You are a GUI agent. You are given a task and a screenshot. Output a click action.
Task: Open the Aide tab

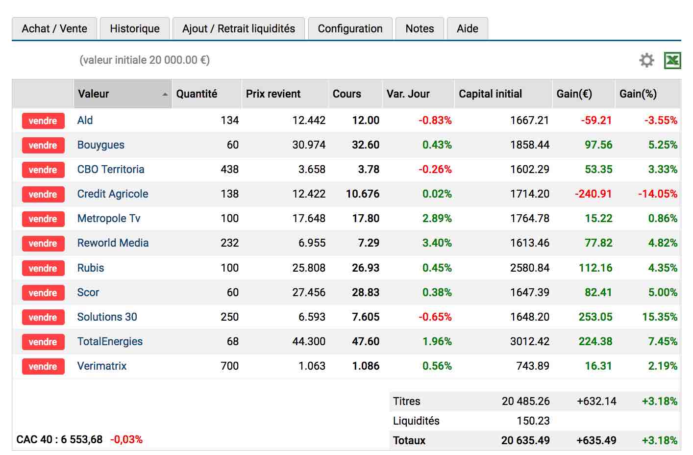(x=468, y=28)
